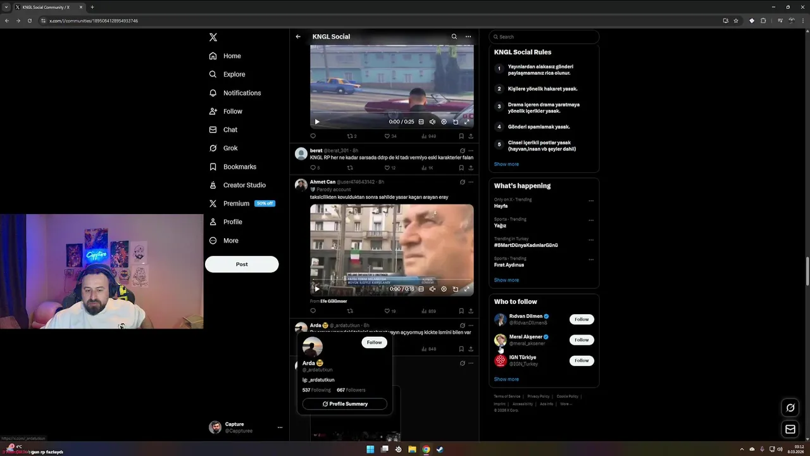Open more options on Arda's post

(x=471, y=326)
